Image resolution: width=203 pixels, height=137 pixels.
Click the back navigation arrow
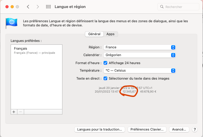click(28, 7)
